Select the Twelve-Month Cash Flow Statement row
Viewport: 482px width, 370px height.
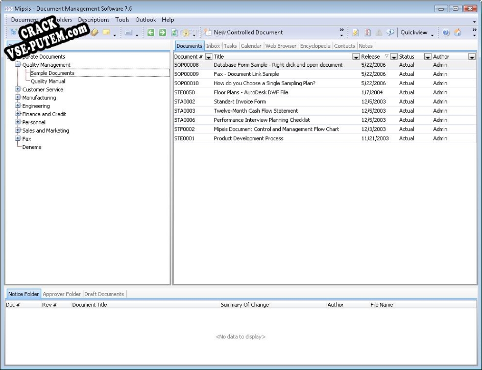(325, 111)
